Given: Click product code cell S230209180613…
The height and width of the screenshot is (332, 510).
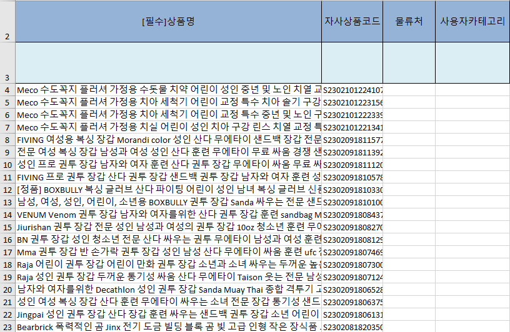Looking at the screenshot, I should pos(352,315).
